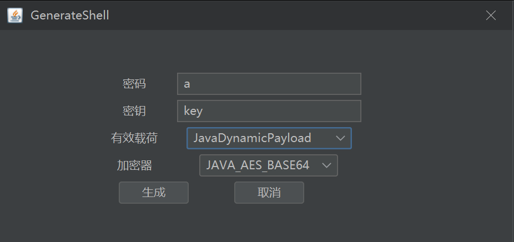The image size is (514, 242).
Task: Click the 密钥 key input field
Action: 269,111
